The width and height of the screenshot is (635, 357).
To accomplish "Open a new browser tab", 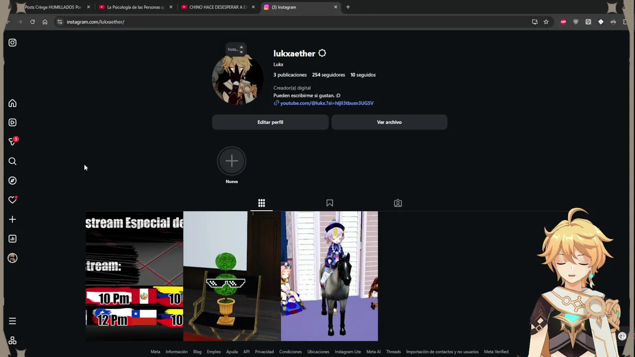I will (348, 7).
